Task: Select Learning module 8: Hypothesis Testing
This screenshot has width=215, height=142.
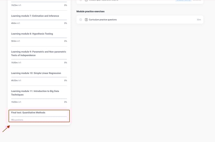Action: pos(32,34)
